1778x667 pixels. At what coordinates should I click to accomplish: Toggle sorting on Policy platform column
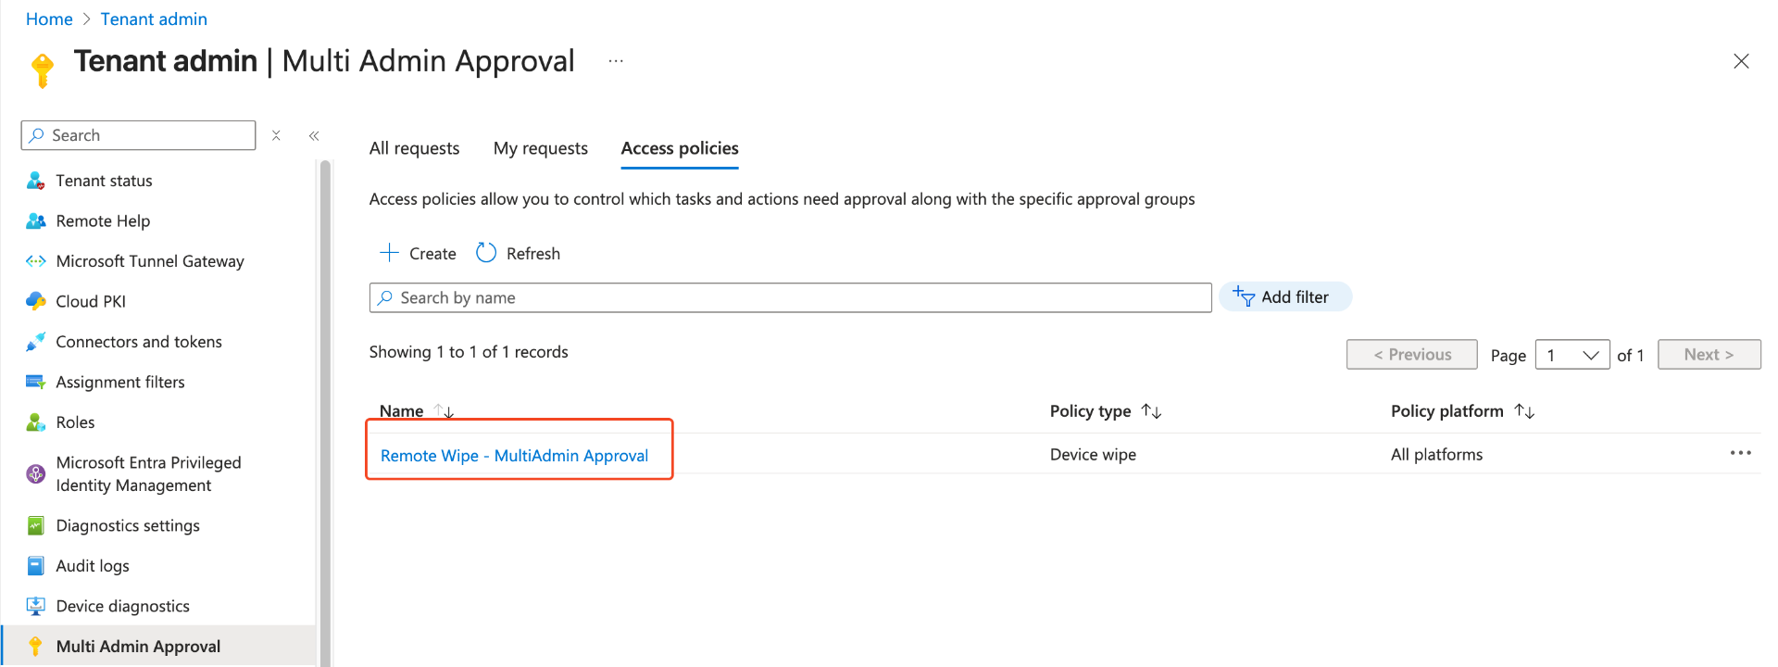click(x=1524, y=411)
